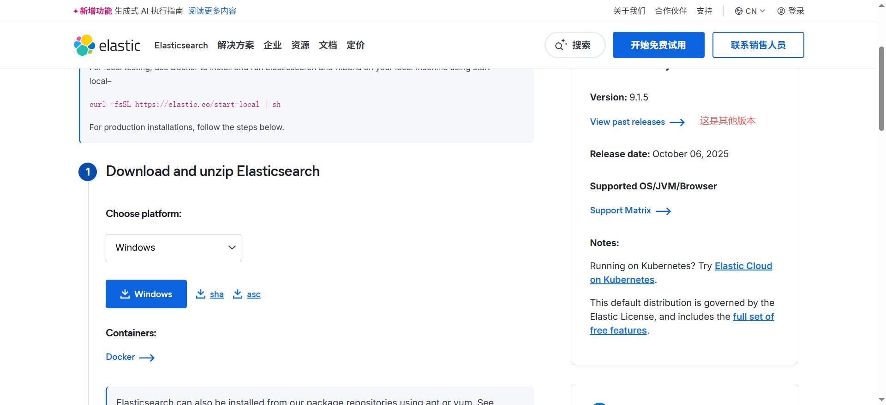This screenshot has width=886, height=405.
Task: Open the 企业 menu
Action: (x=273, y=45)
